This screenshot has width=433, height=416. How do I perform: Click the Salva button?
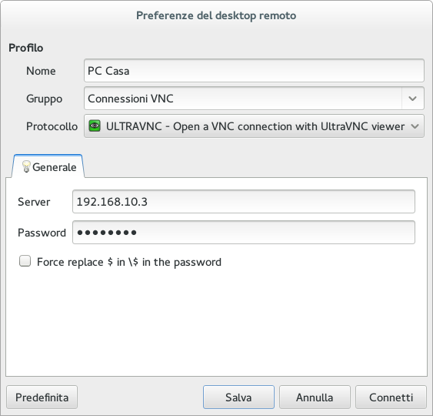[x=238, y=398]
